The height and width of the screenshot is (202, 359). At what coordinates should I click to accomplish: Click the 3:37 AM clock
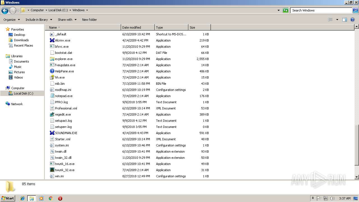[345, 198]
